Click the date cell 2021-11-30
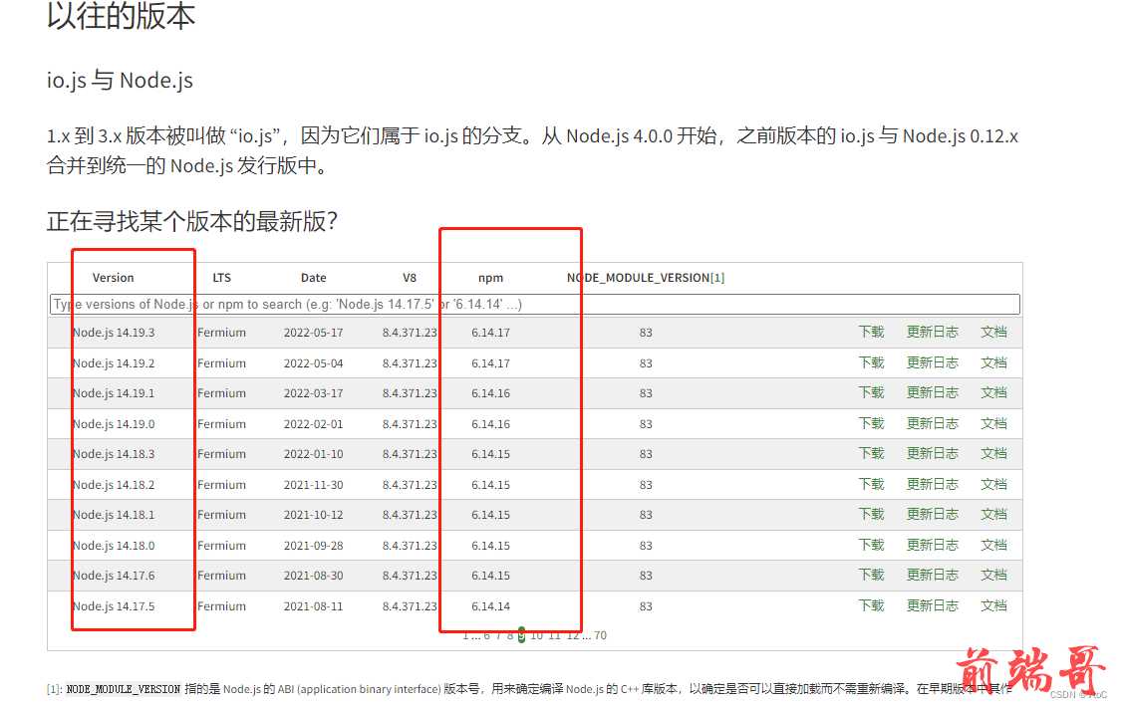The image size is (1122, 708). [x=314, y=485]
